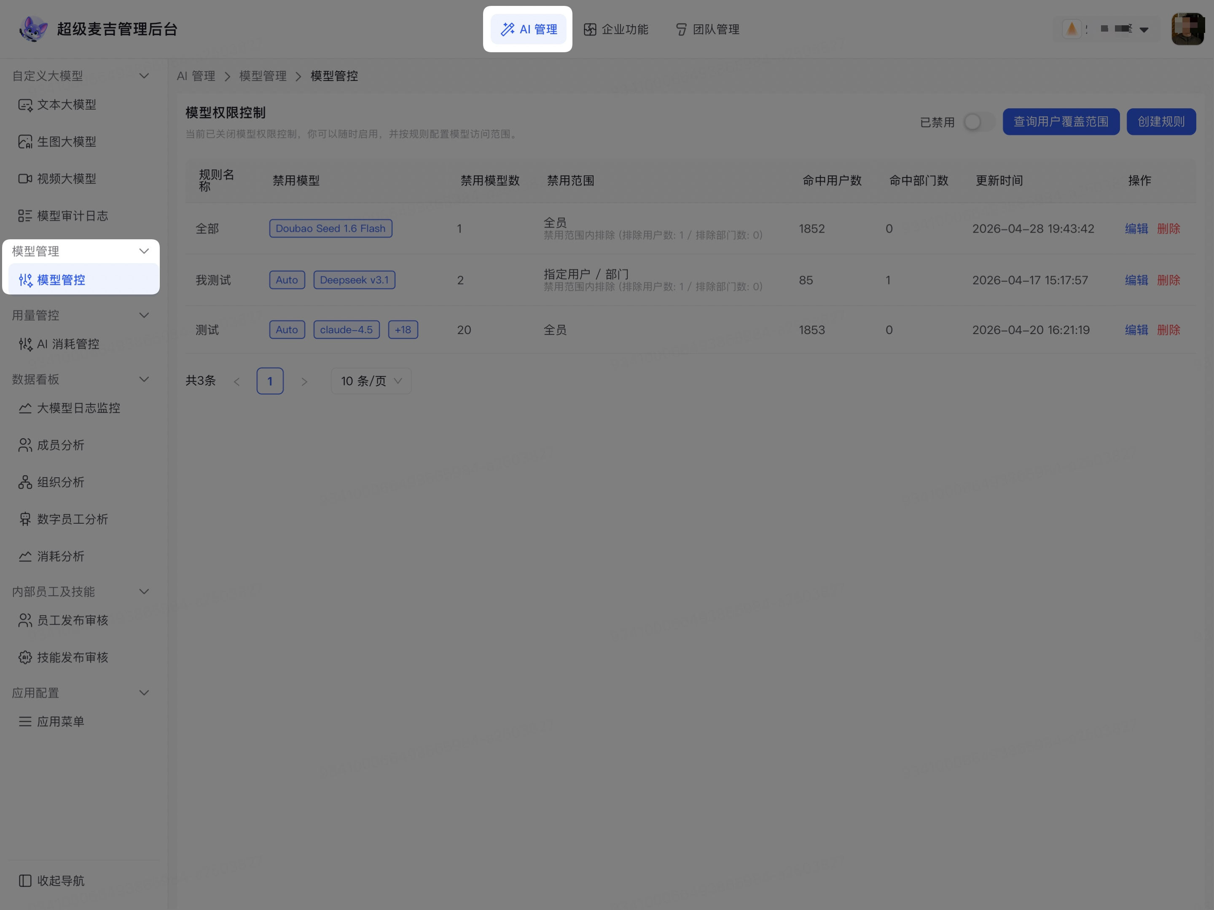
Task: Open the user account dropdown arrow
Action: 1144,29
